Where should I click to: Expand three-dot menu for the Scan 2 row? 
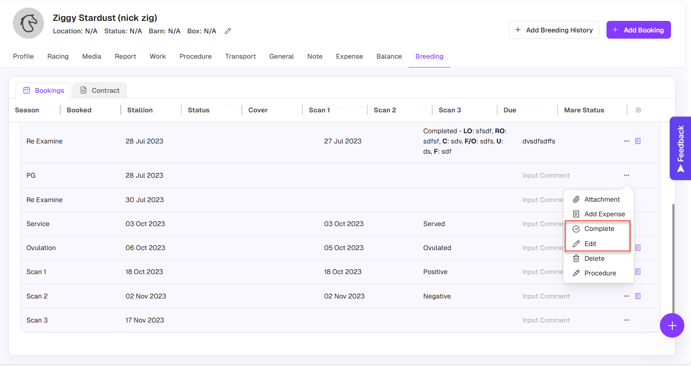[627, 296]
